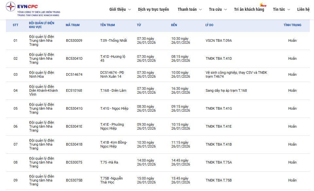Go to Tri ân khách hàng page
Image resolution: width=314 pixels, height=191 pixels.
[249, 9]
